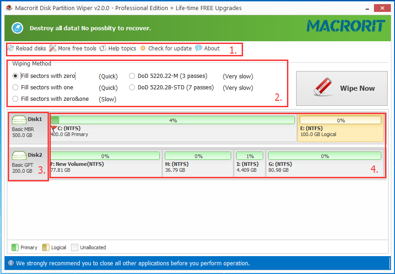
Task: Click the Help topics question mark icon
Action: 103,48
